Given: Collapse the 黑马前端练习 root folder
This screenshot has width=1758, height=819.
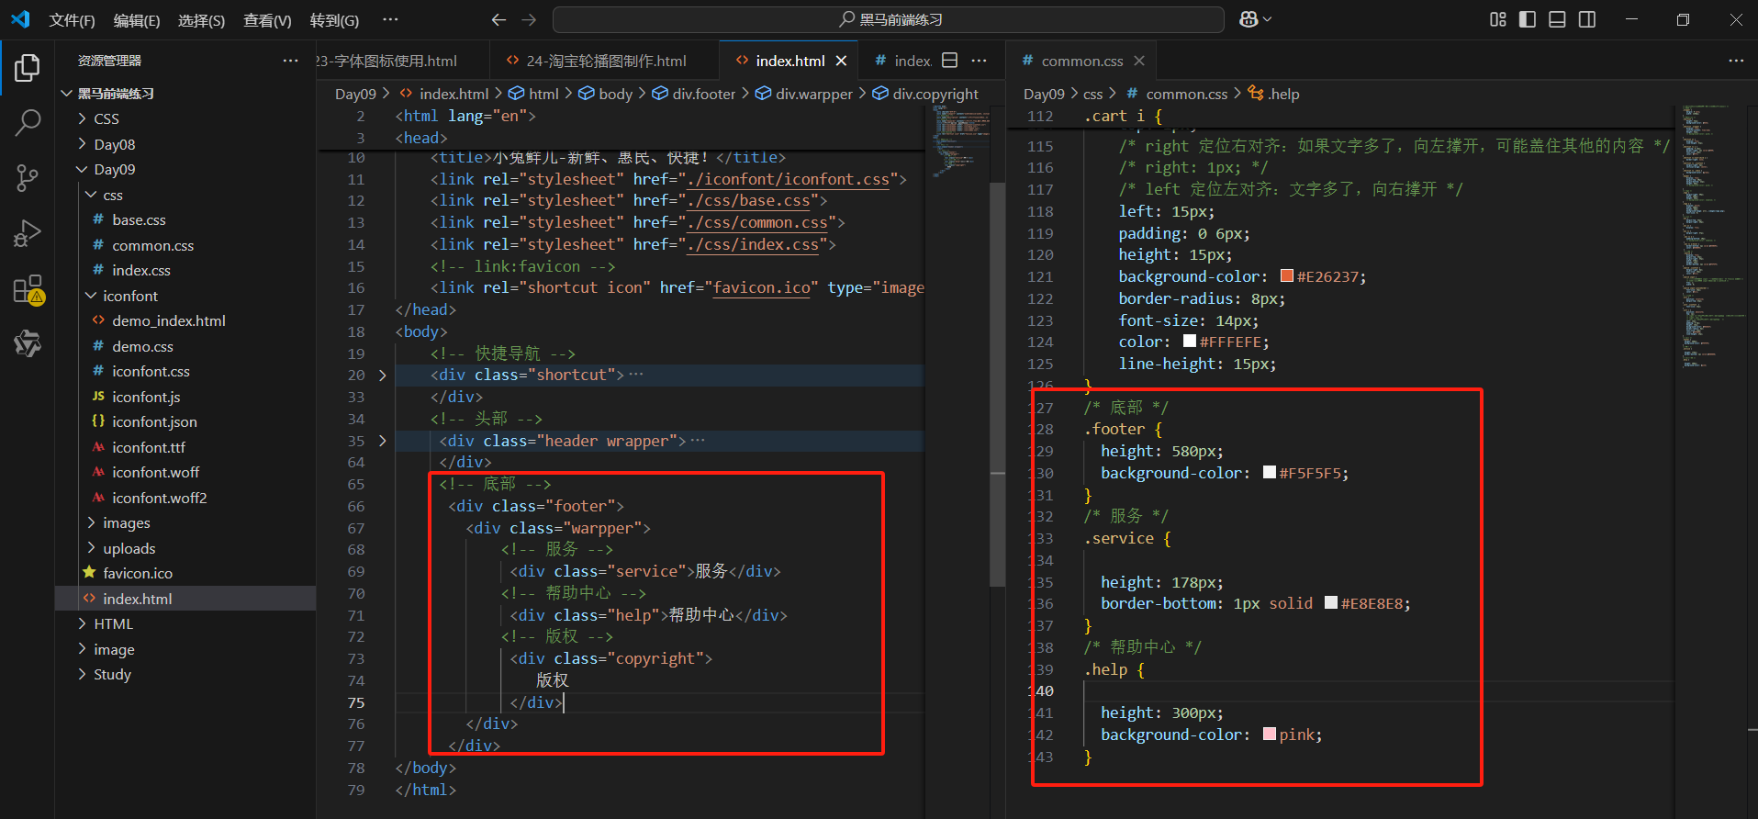Looking at the screenshot, I should pyautogui.click(x=66, y=94).
